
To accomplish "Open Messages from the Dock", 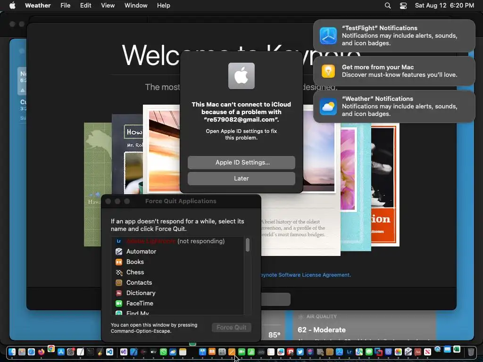I will pyautogui.click(x=369, y=352).
